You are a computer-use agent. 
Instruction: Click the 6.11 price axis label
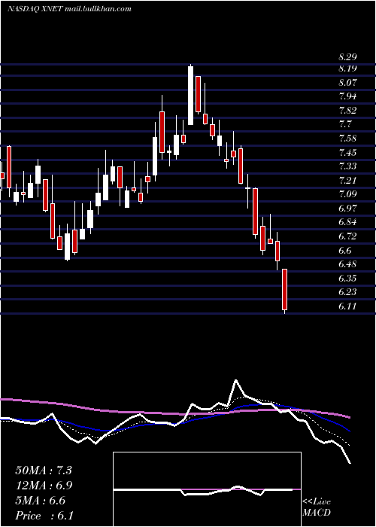[x=347, y=306]
